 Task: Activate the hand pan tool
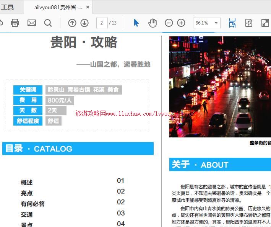coord(153,23)
